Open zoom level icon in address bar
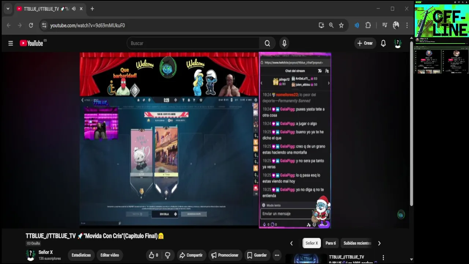 pyautogui.click(x=331, y=25)
